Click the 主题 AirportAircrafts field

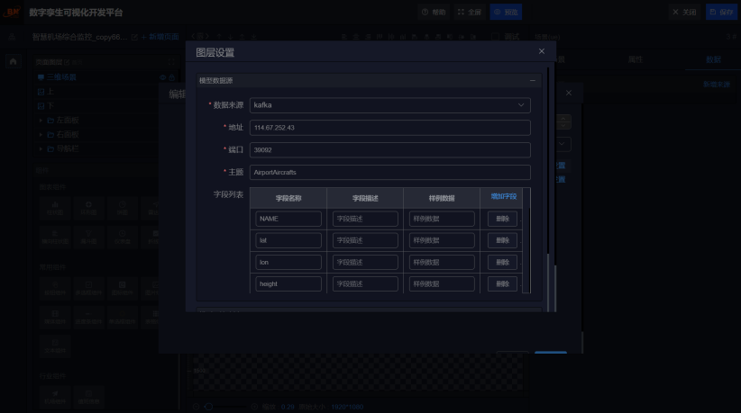[x=389, y=172]
